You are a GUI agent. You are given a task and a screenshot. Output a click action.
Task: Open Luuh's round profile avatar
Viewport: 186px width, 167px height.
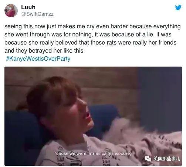point(11,11)
